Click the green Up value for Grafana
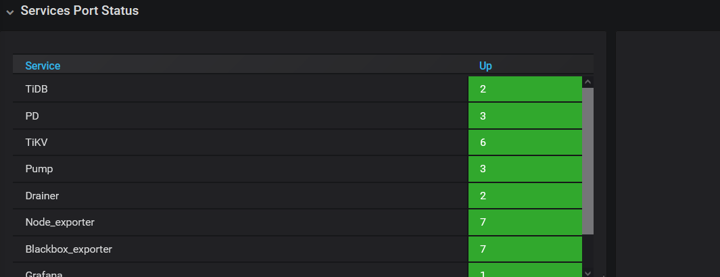 (525, 270)
